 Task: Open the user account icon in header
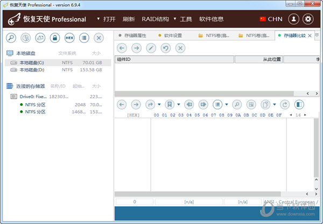click(x=293, y=19)
